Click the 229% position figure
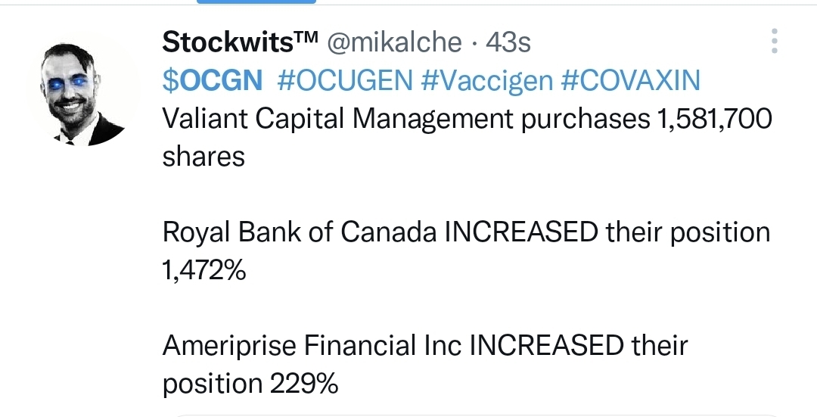The image size is (817, 417). click(303, 384)
